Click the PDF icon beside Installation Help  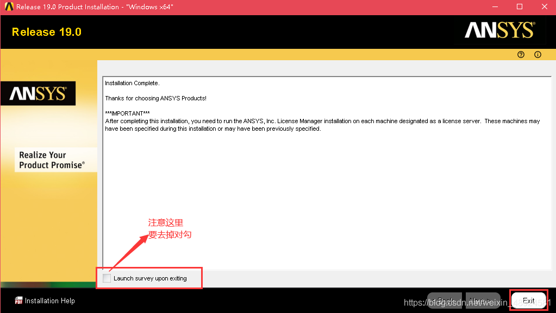tap(18, 301)
